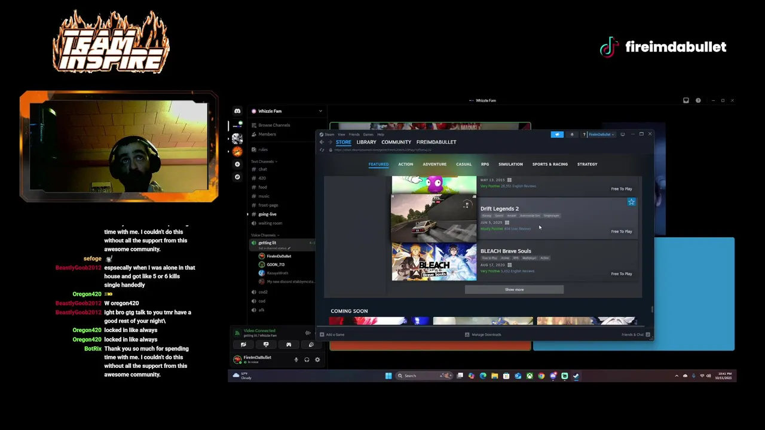This screenshot has height=430, width=765.
Task: Open the Help menu in Steam
Action: point(381,134)
